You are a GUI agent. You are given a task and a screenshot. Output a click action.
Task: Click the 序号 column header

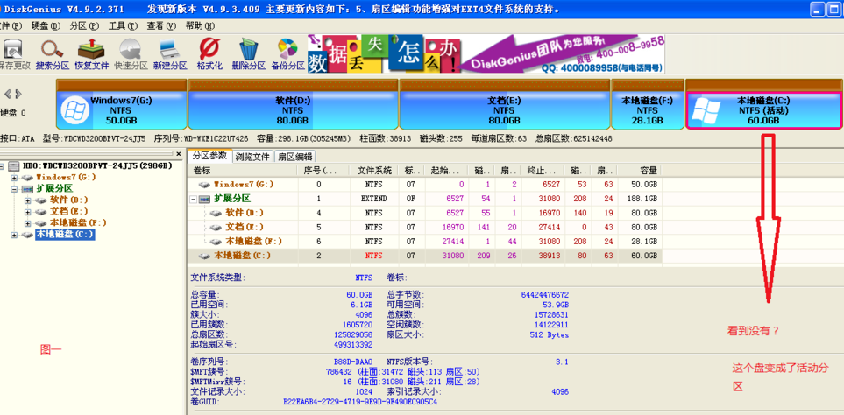point(323,171)
